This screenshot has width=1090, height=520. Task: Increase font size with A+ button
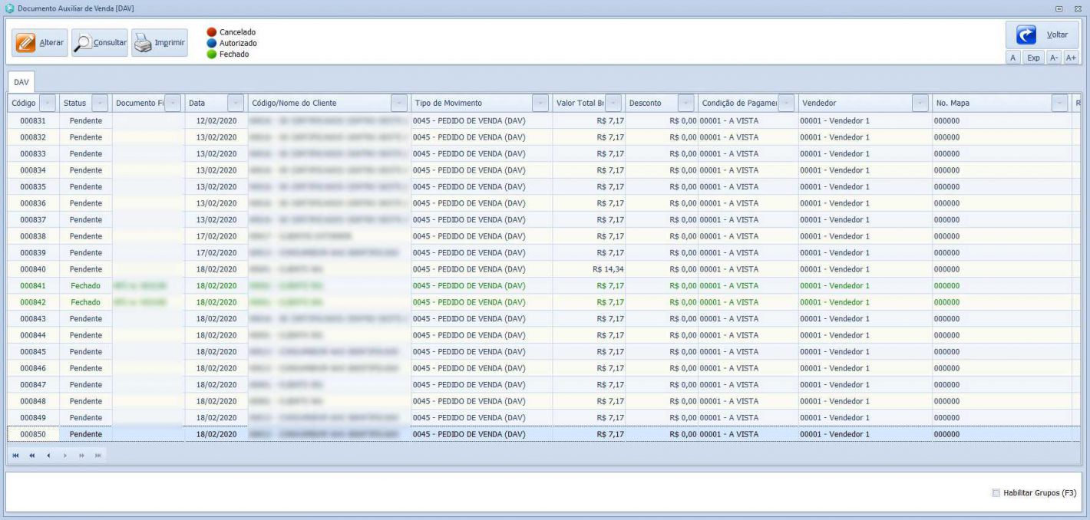[x=1071, y=58]
